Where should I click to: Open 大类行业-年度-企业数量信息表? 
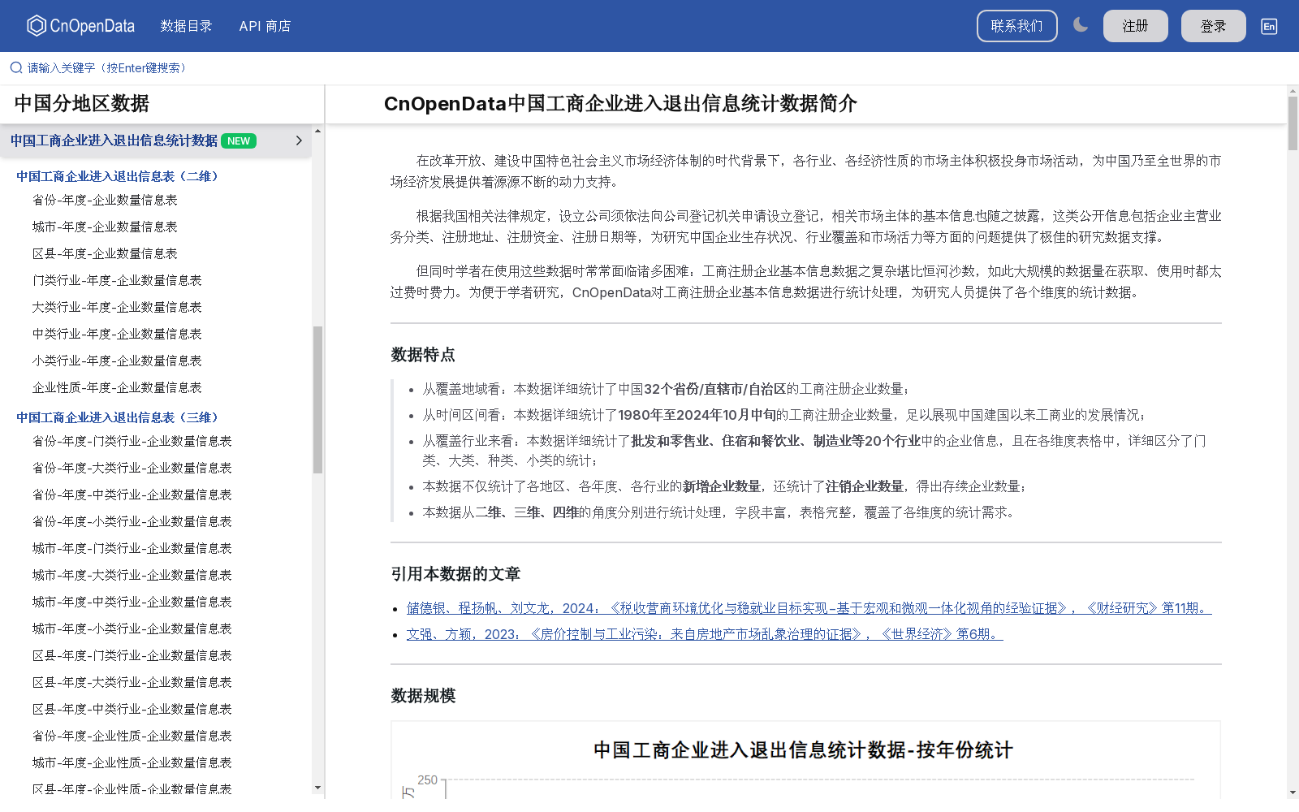point(117,307)
